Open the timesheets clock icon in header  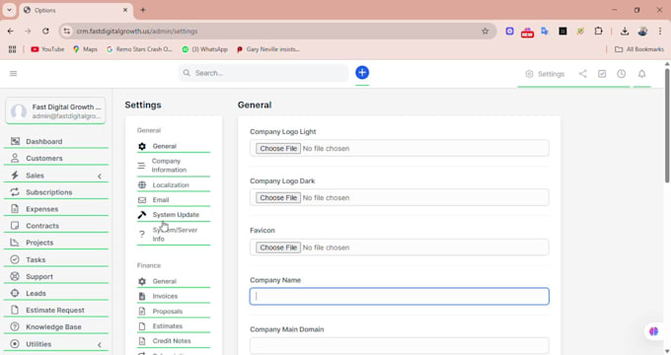[621, 74]
